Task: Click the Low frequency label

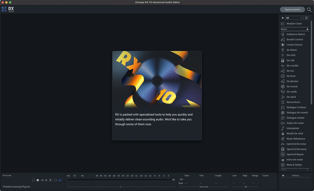Action: (x=234, y=176)
